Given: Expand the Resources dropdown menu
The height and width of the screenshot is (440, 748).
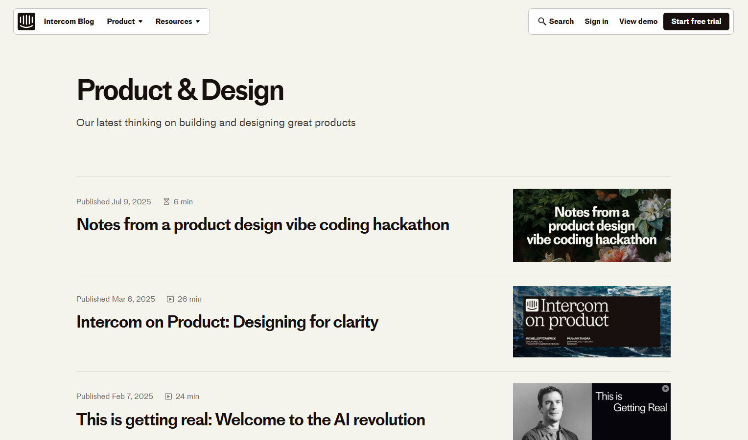Looking at the screenshot, I should 177,22.
